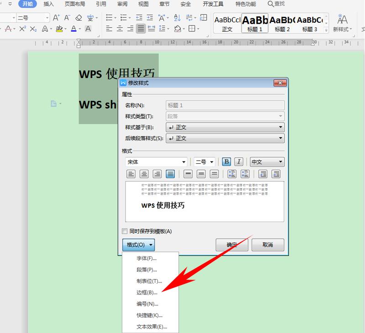
Task: Open the 插入 ribbon tab
Action: coord(49,4)
